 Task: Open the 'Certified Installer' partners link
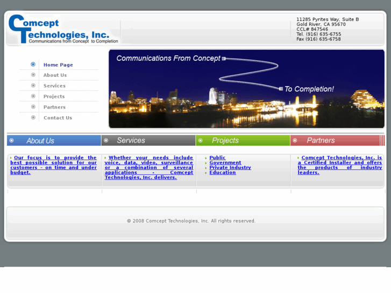pyautogui.click(x=340, y=165)
